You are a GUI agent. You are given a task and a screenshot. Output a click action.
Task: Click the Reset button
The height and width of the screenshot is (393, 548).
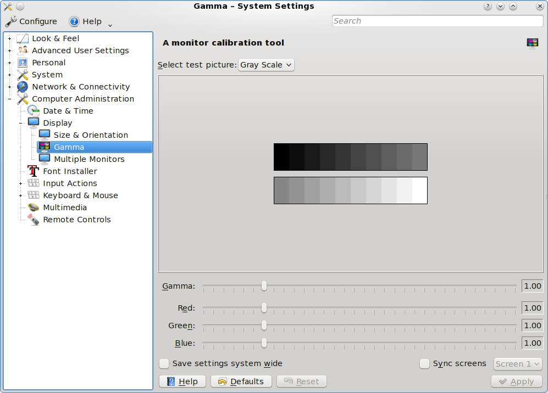(302, 381)
